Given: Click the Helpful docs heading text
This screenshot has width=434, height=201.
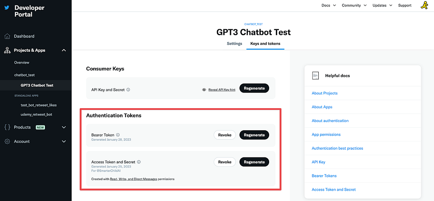Looking at the screenshot, I should point(337,75).
